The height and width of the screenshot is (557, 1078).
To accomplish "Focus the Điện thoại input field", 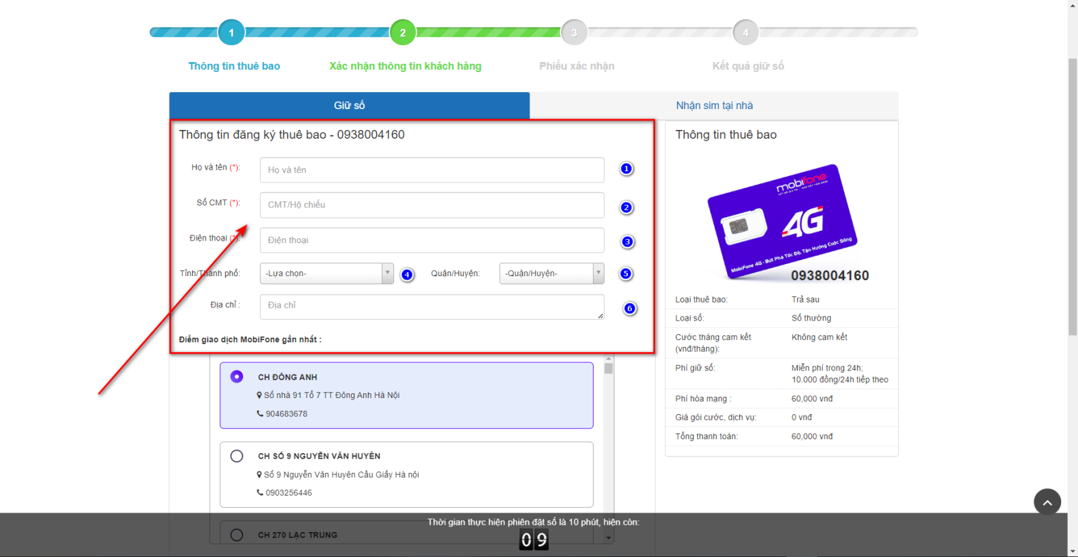I will point(432,240).
